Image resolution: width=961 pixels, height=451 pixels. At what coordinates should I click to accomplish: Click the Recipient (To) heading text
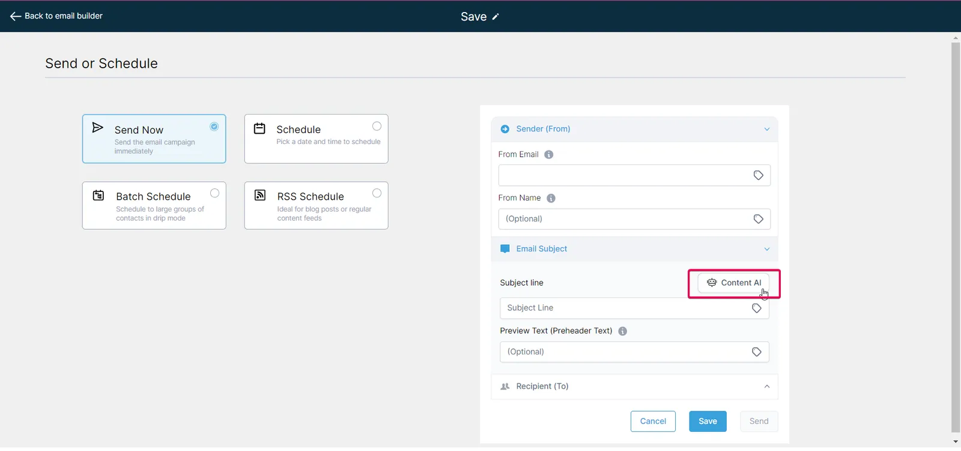click(x=542, y=387)
